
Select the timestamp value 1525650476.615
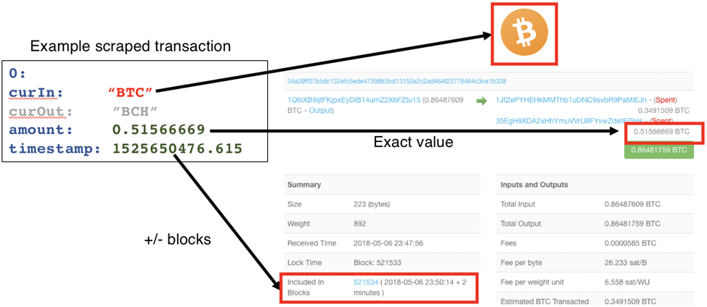pyautogui.click(x=177, y=148)
